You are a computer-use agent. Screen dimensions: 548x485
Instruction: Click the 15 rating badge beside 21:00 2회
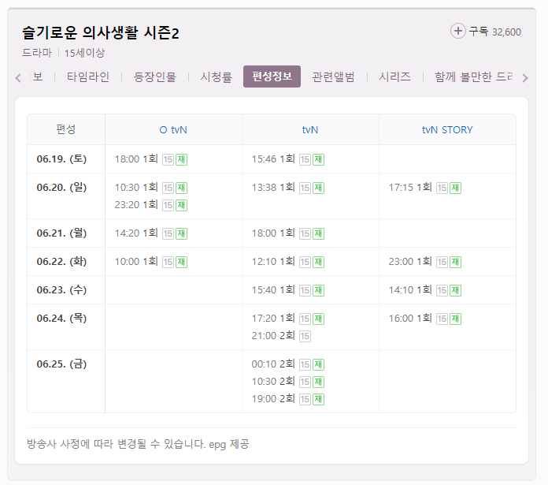coord(305,336)
